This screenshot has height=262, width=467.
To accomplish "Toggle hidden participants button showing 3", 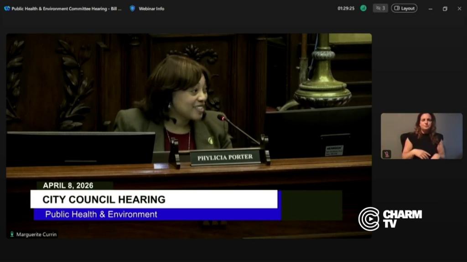I will point(380,8).
